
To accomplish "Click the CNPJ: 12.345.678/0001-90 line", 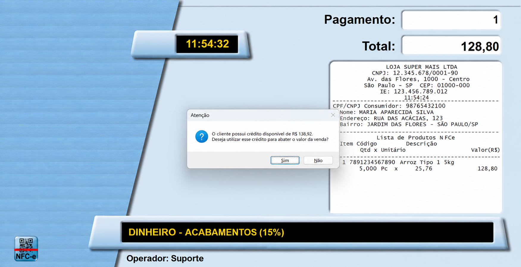I will tap(415, 73).
